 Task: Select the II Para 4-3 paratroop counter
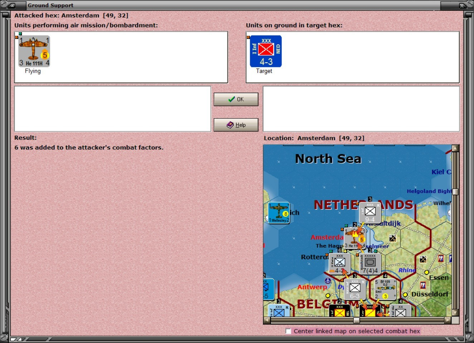click(339, 264)
